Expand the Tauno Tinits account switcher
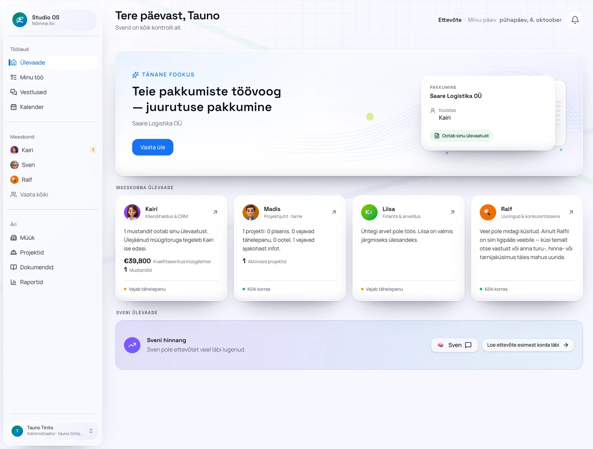The height and width of the screenshot is (449, 593). tap(91, 431)
